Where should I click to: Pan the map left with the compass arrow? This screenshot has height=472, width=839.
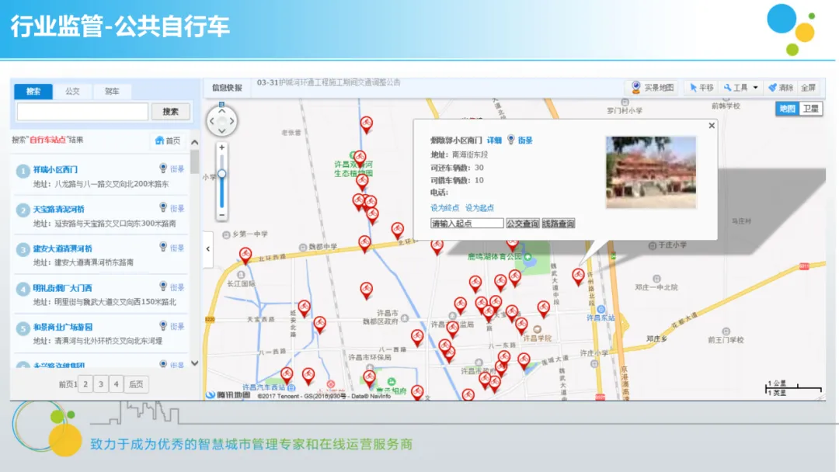(212, 121)
